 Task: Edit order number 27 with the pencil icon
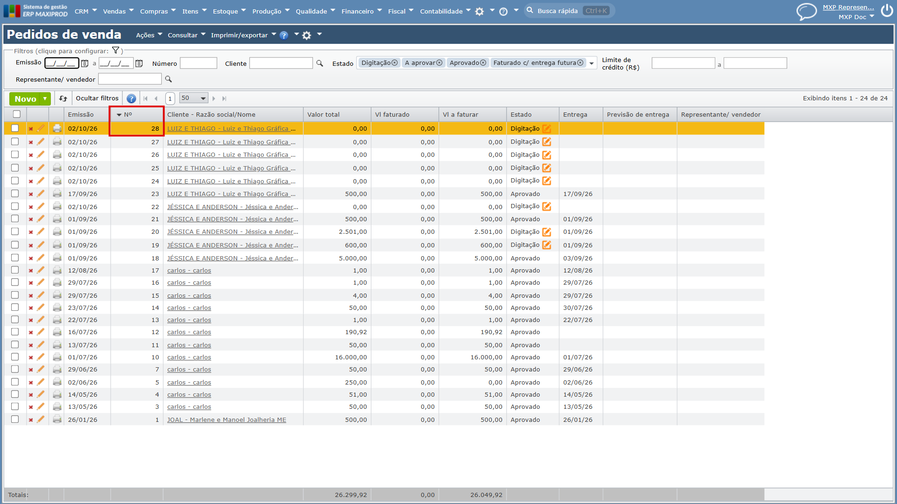tap(41, 141)
